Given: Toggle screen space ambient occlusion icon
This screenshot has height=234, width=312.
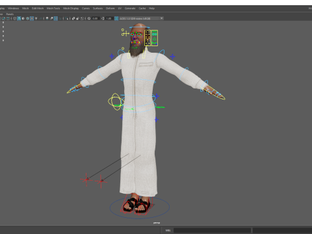Looking at the screenshot, I should click(47, 18).
